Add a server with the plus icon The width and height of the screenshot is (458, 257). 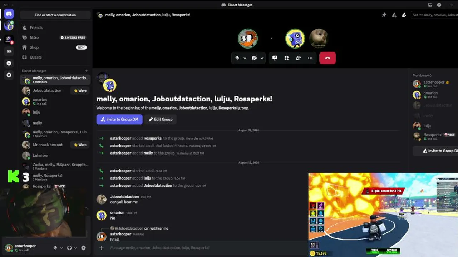(x=9, y=63)
